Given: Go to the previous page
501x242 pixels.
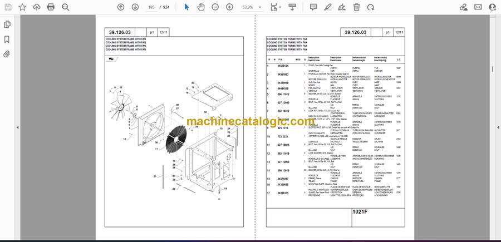Looking at the screenshot, I should (121, 7).
